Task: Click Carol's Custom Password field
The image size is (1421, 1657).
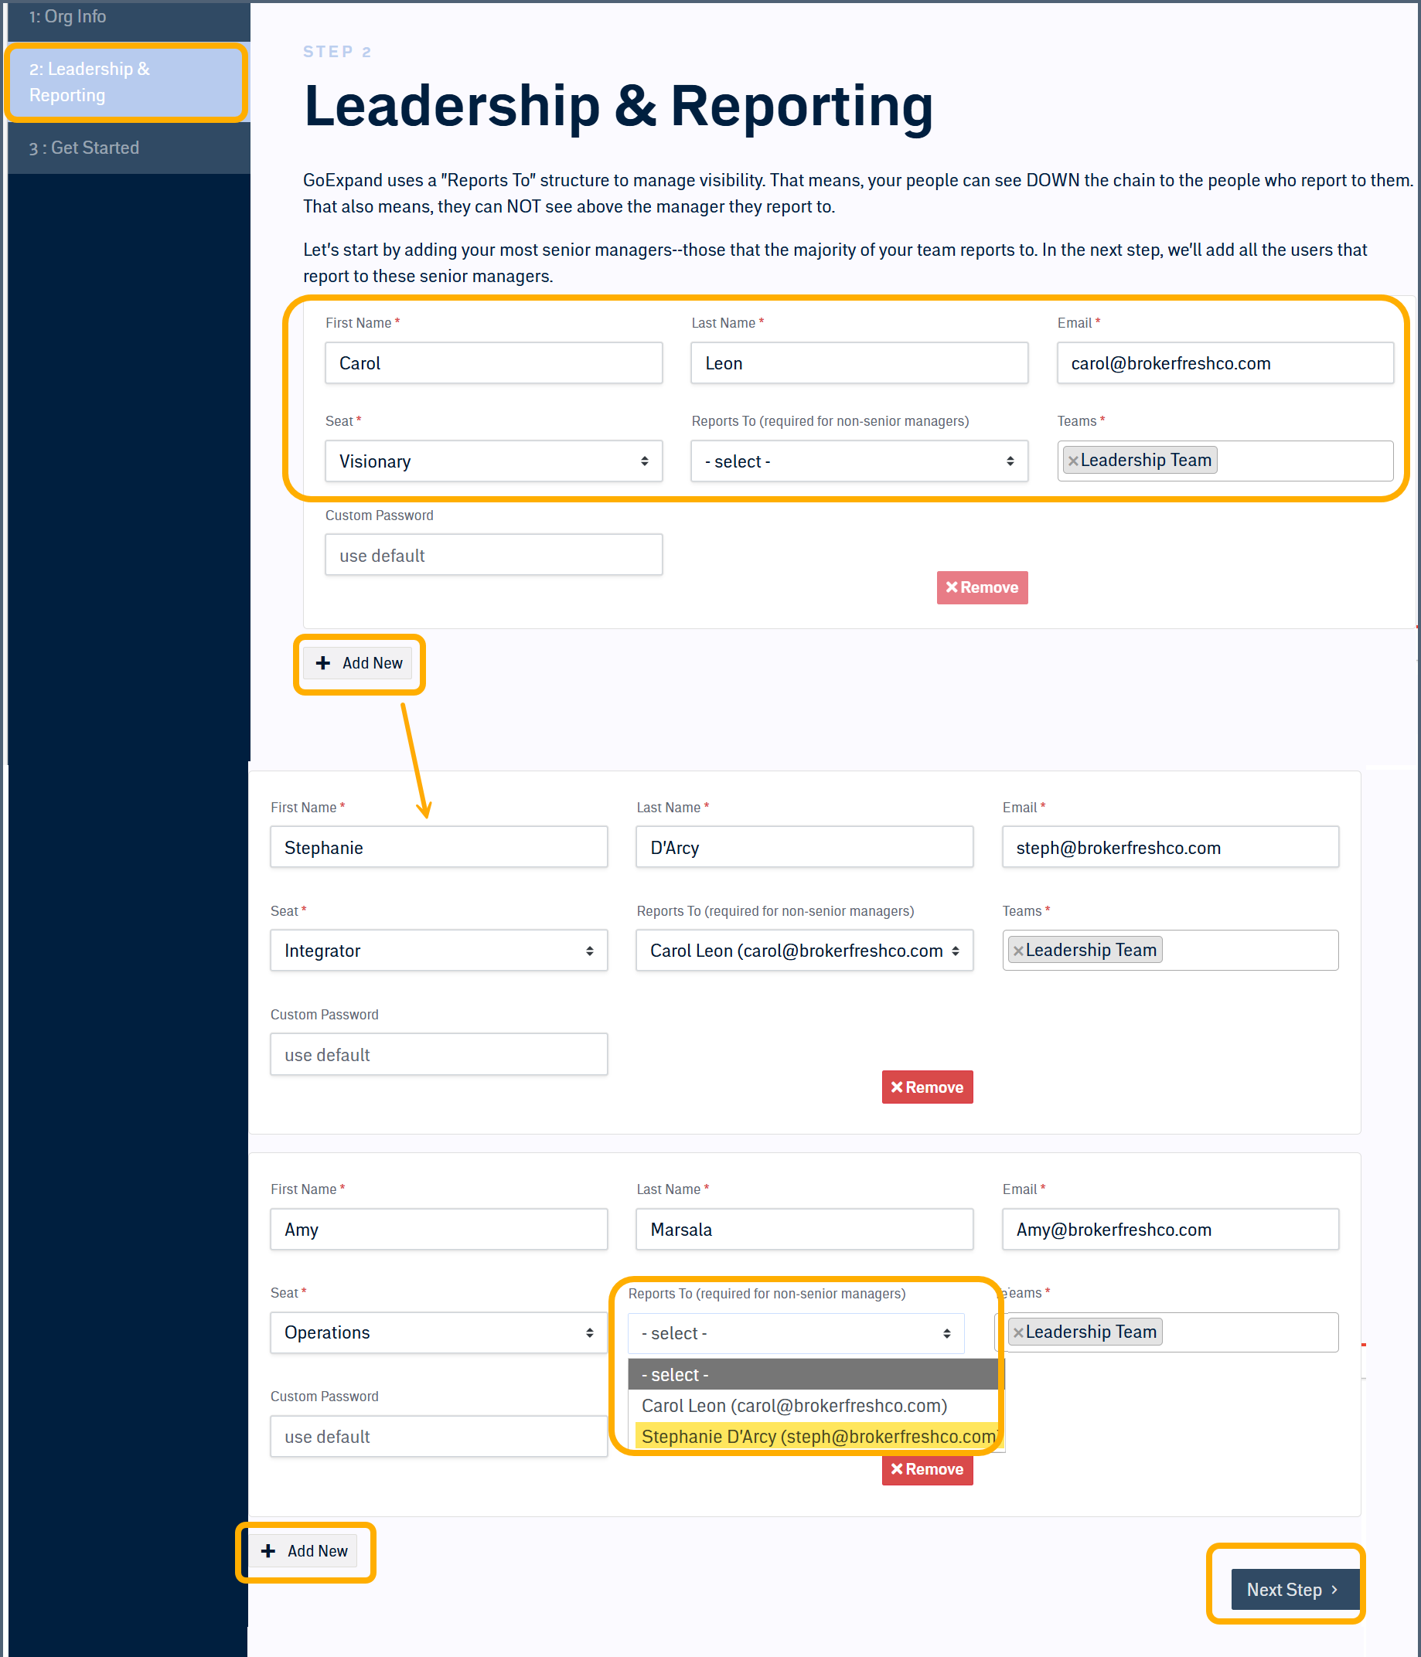Action: (x=493, y=556)
